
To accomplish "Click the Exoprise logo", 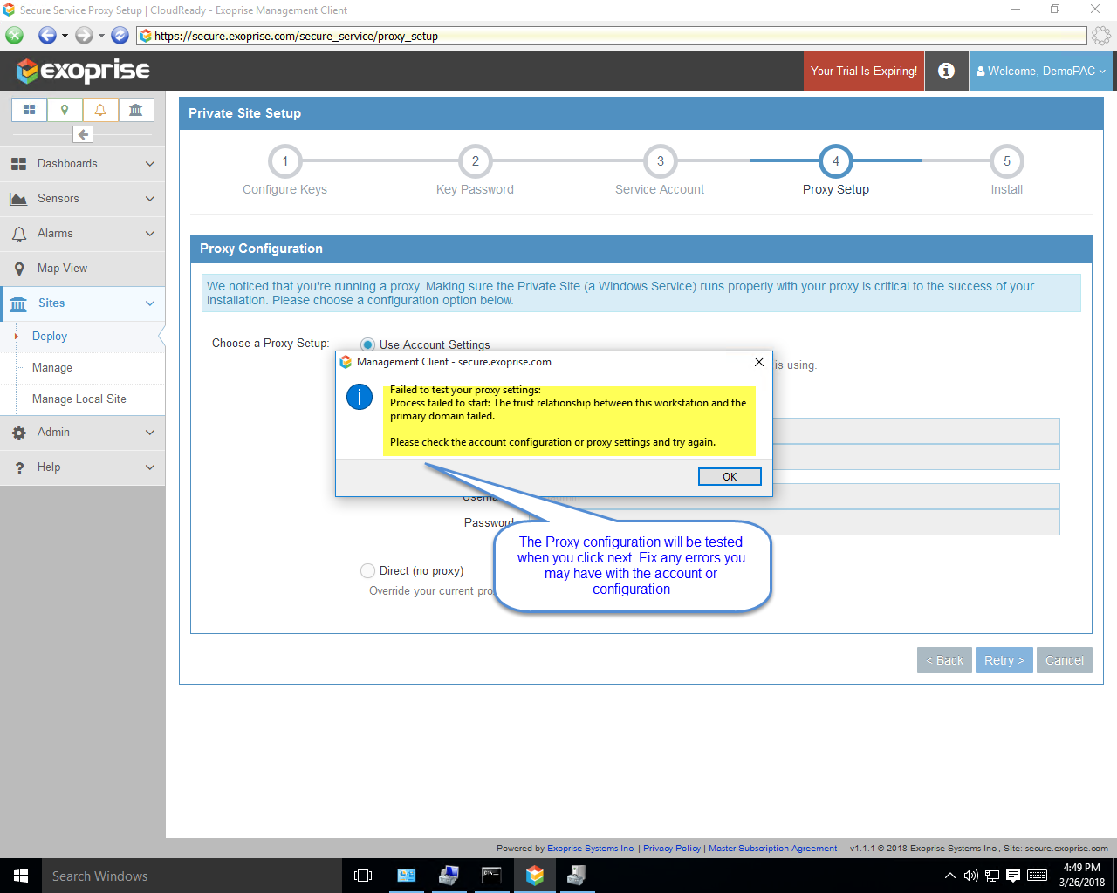I will click(x=83, y=71).
